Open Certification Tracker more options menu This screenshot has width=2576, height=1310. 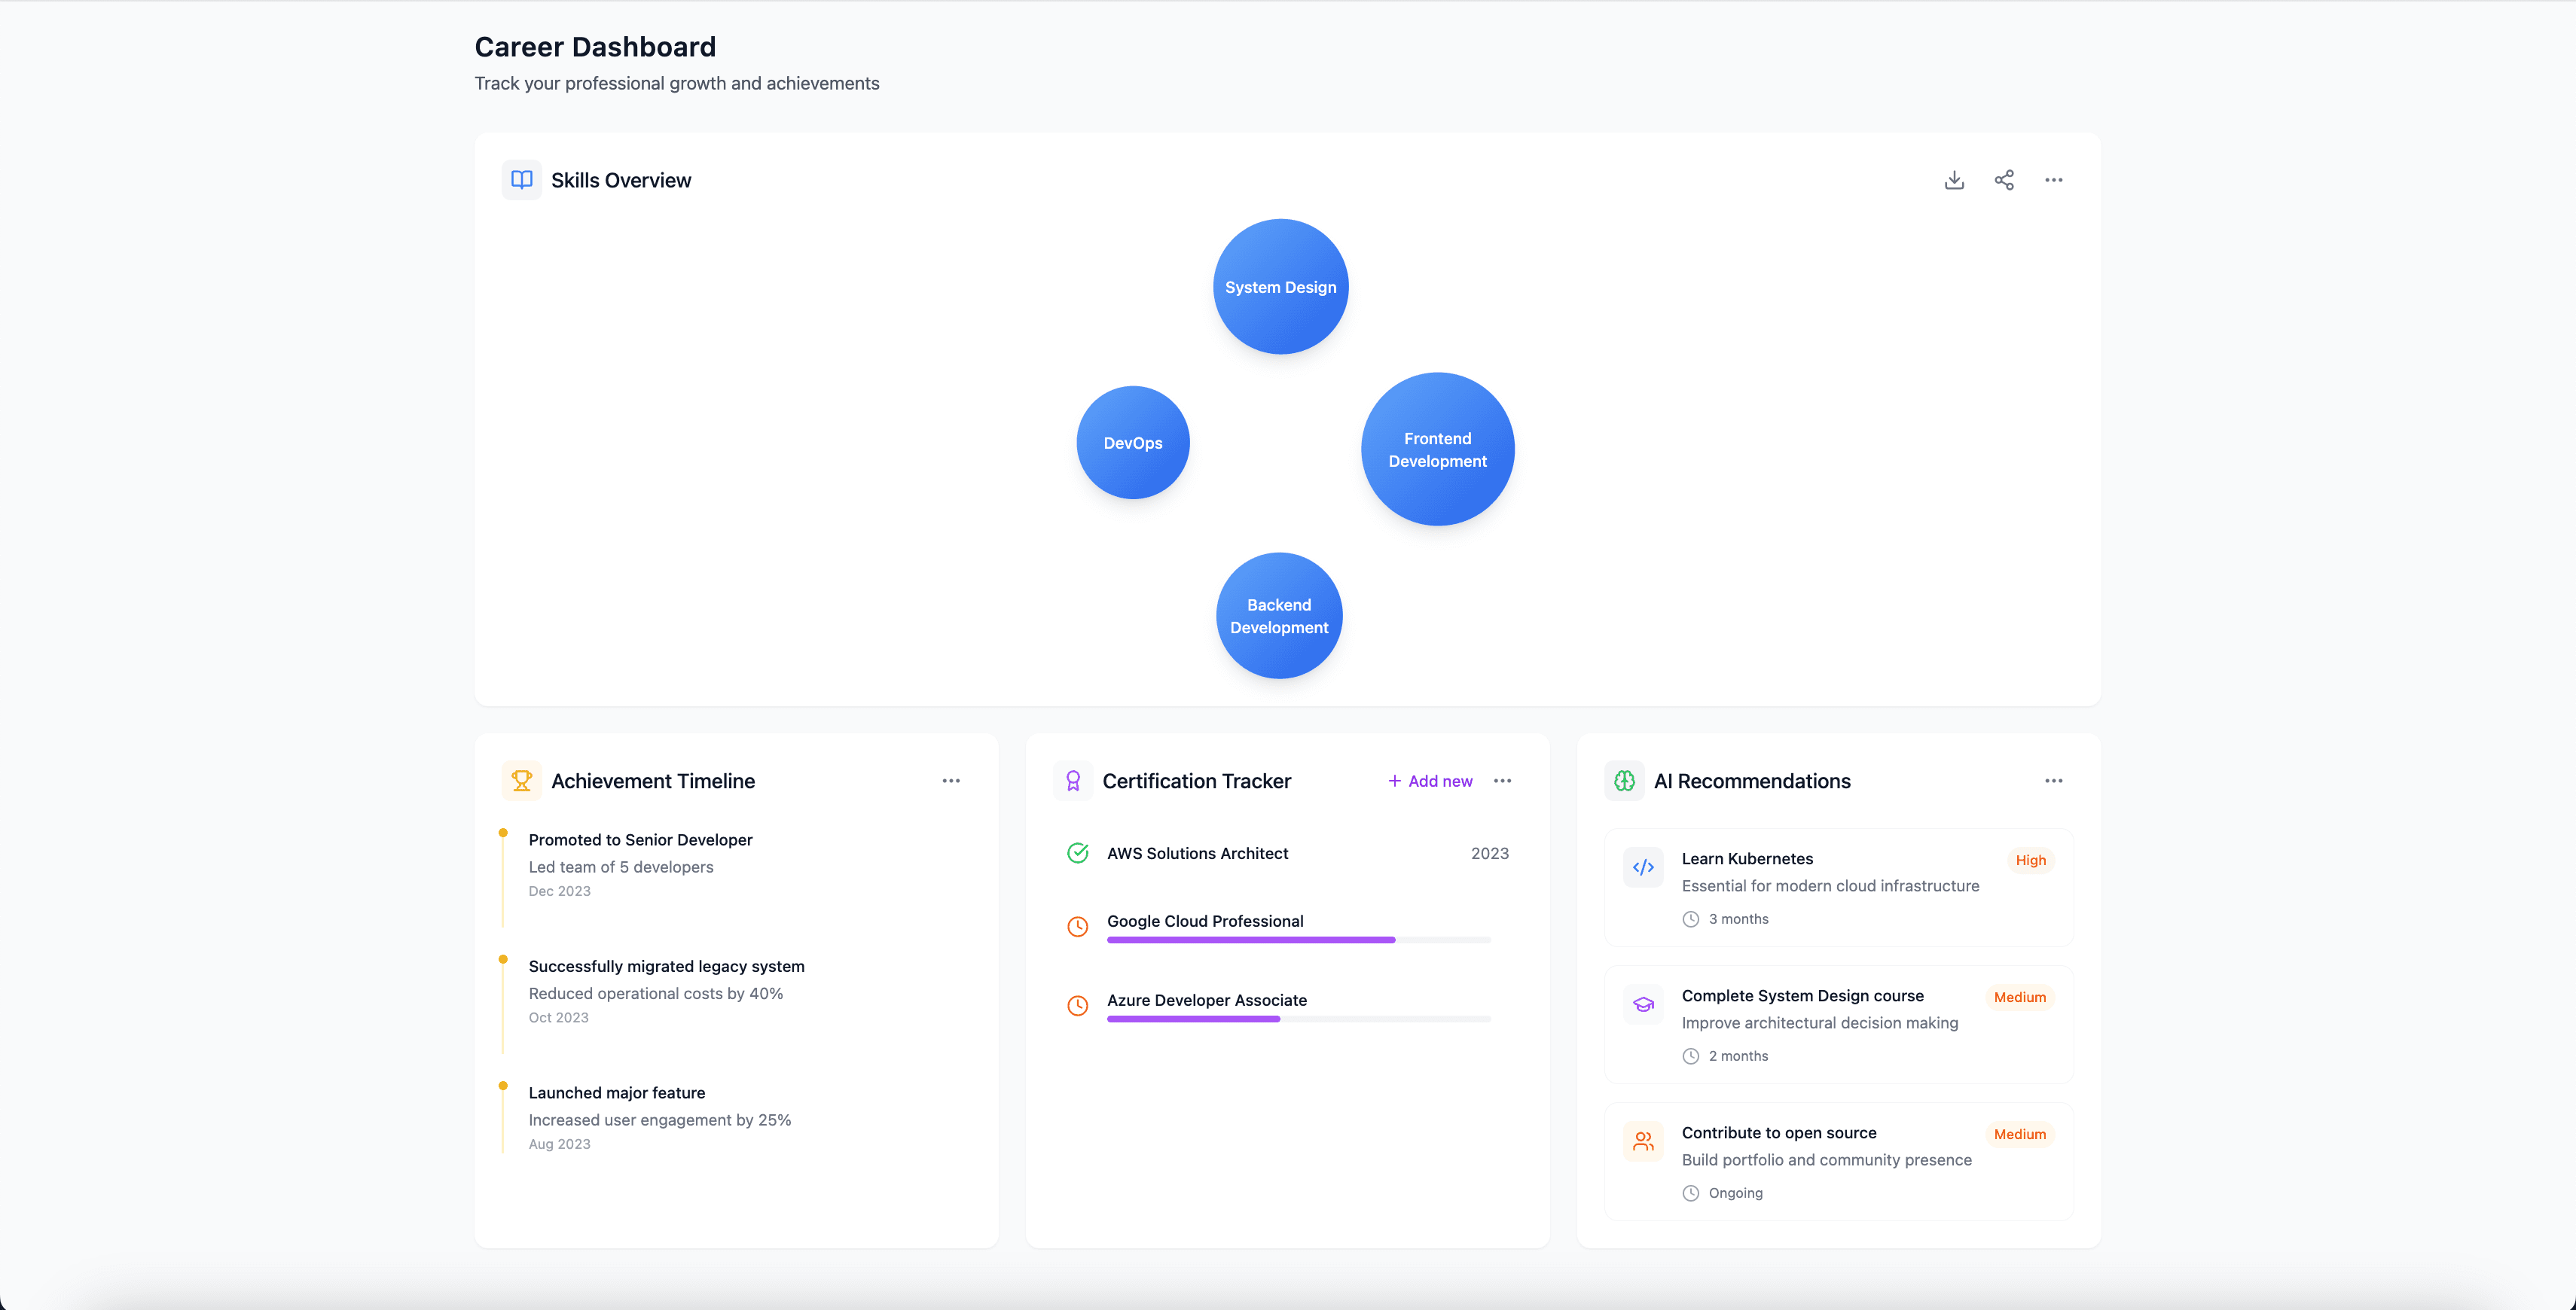(x=1502, y=781)
